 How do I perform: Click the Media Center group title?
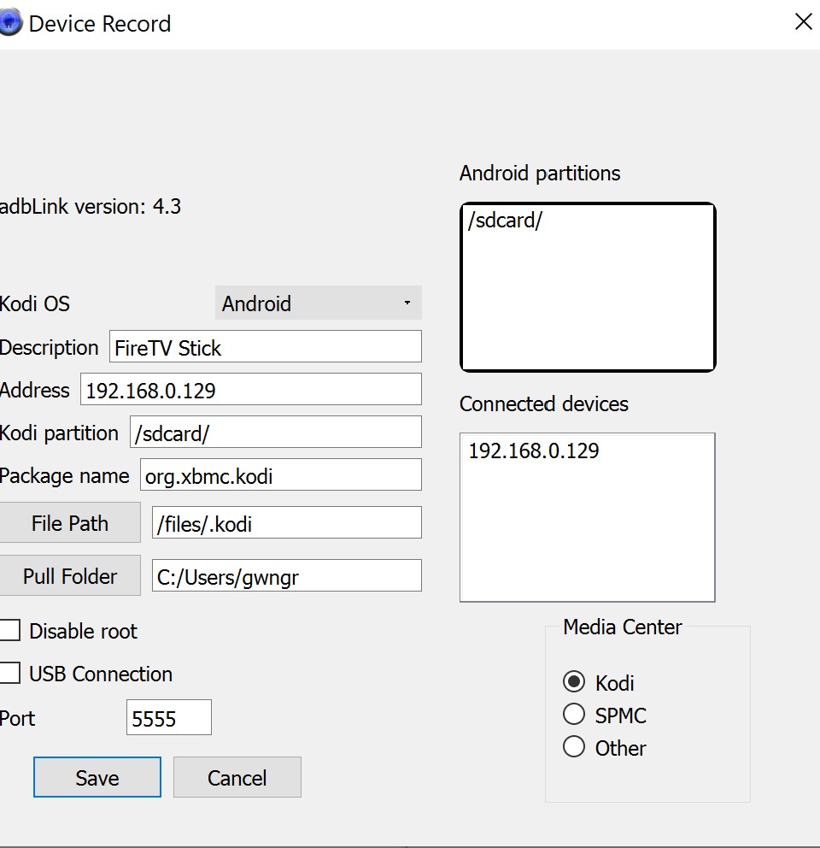coord(622,627)
